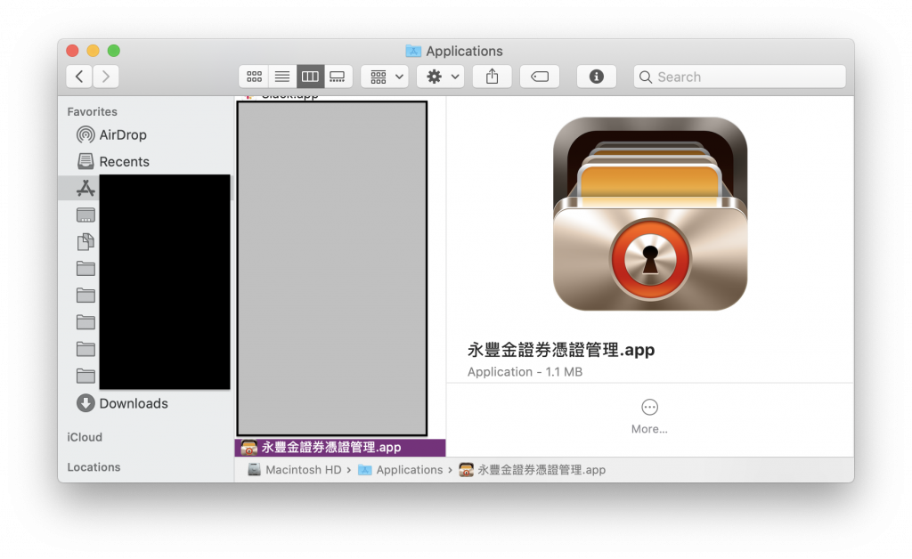Click the 'Application - 1.1 MB' text

[525, 372]
